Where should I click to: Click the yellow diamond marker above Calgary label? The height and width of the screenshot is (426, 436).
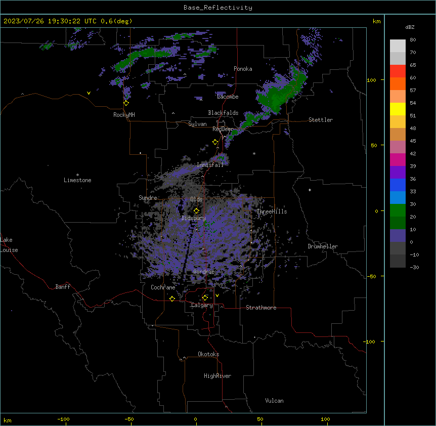[x=205, y=298]
